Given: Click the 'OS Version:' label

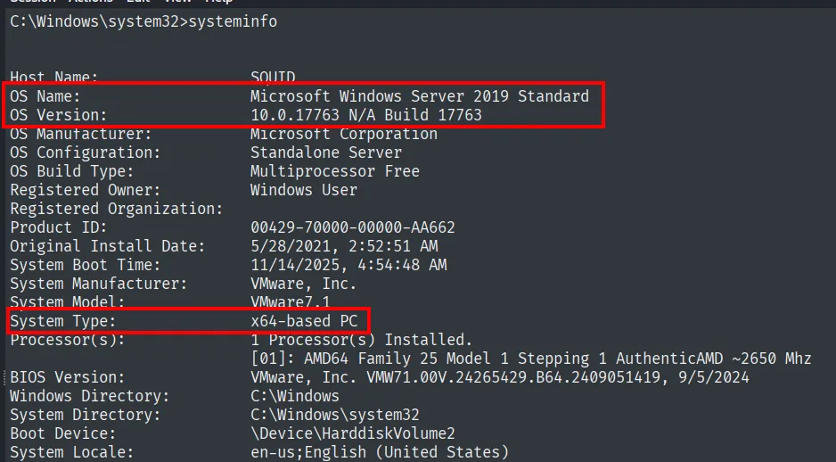Looking at the screenshot, I should point(59,115).
